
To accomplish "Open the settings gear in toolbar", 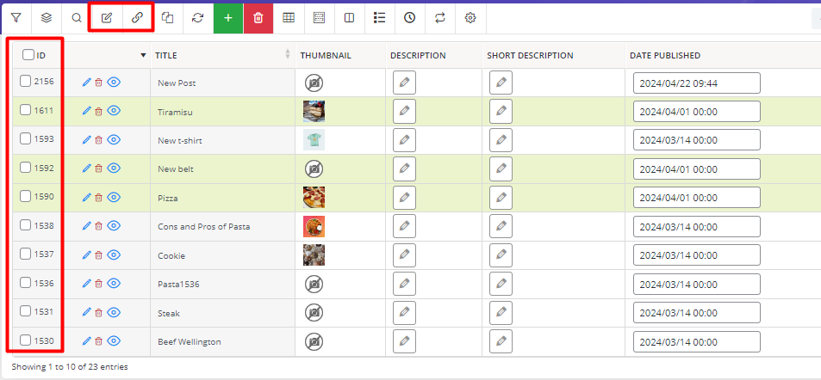I will (x=470, y=18).
